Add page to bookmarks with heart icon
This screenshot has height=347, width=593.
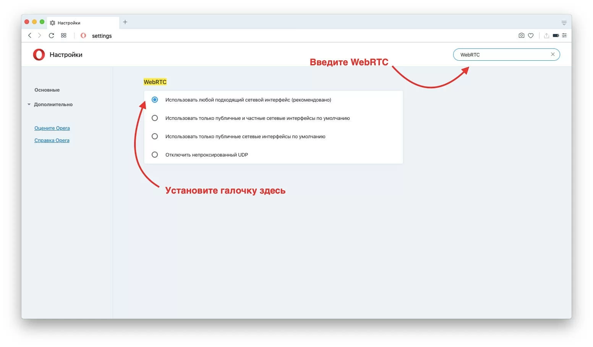tap(531, 36)
